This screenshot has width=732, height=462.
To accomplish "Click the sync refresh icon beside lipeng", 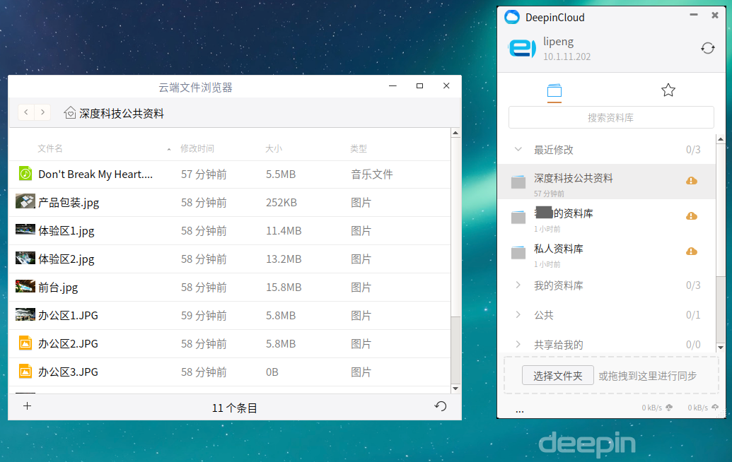I will [x=708, y=48].
